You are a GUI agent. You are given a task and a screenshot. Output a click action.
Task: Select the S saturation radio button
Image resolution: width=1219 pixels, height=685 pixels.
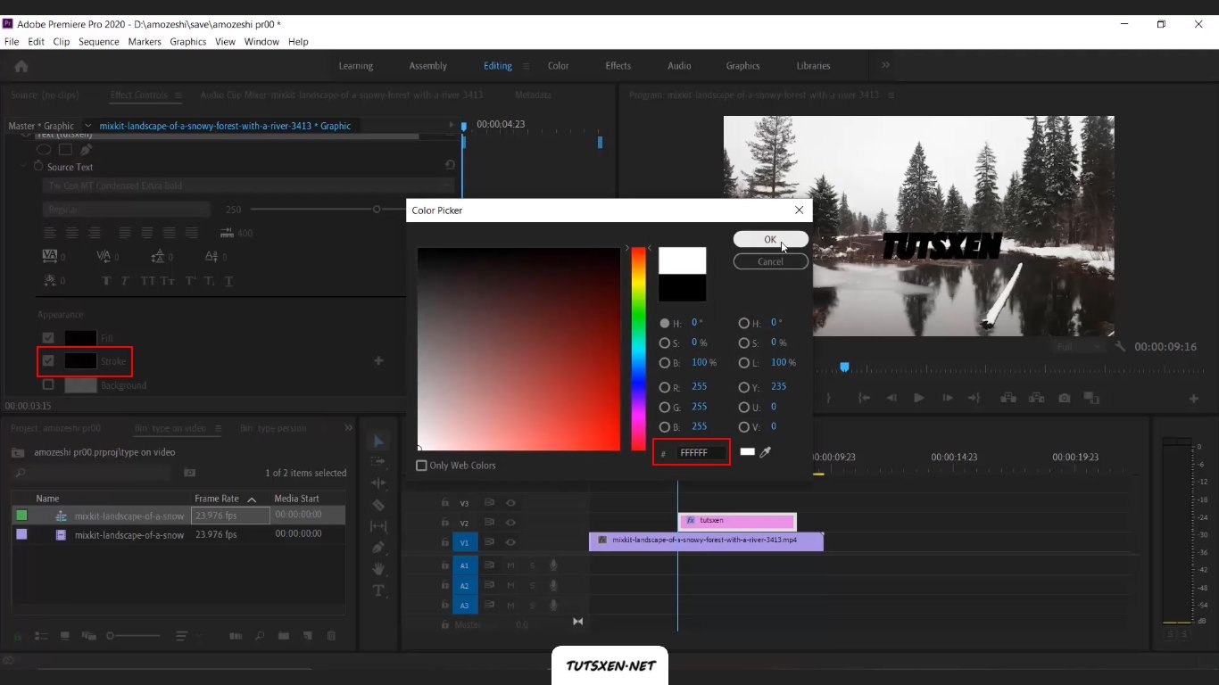[664, 342]
